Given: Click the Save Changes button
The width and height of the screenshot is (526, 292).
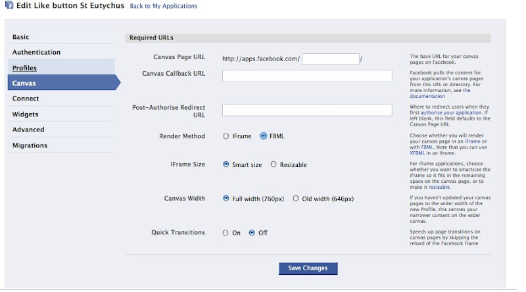Looking at the screenshot, I should point(308,268).
